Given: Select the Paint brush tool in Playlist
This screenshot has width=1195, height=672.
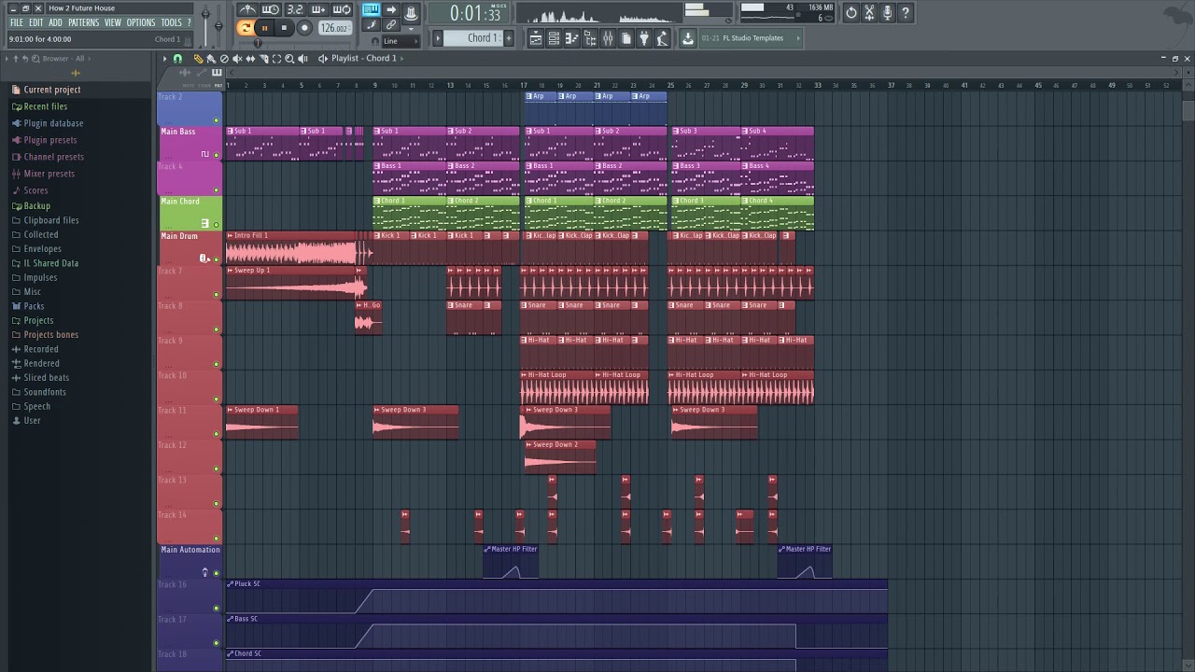Looking at the screenshot, I should coord(211,58).
